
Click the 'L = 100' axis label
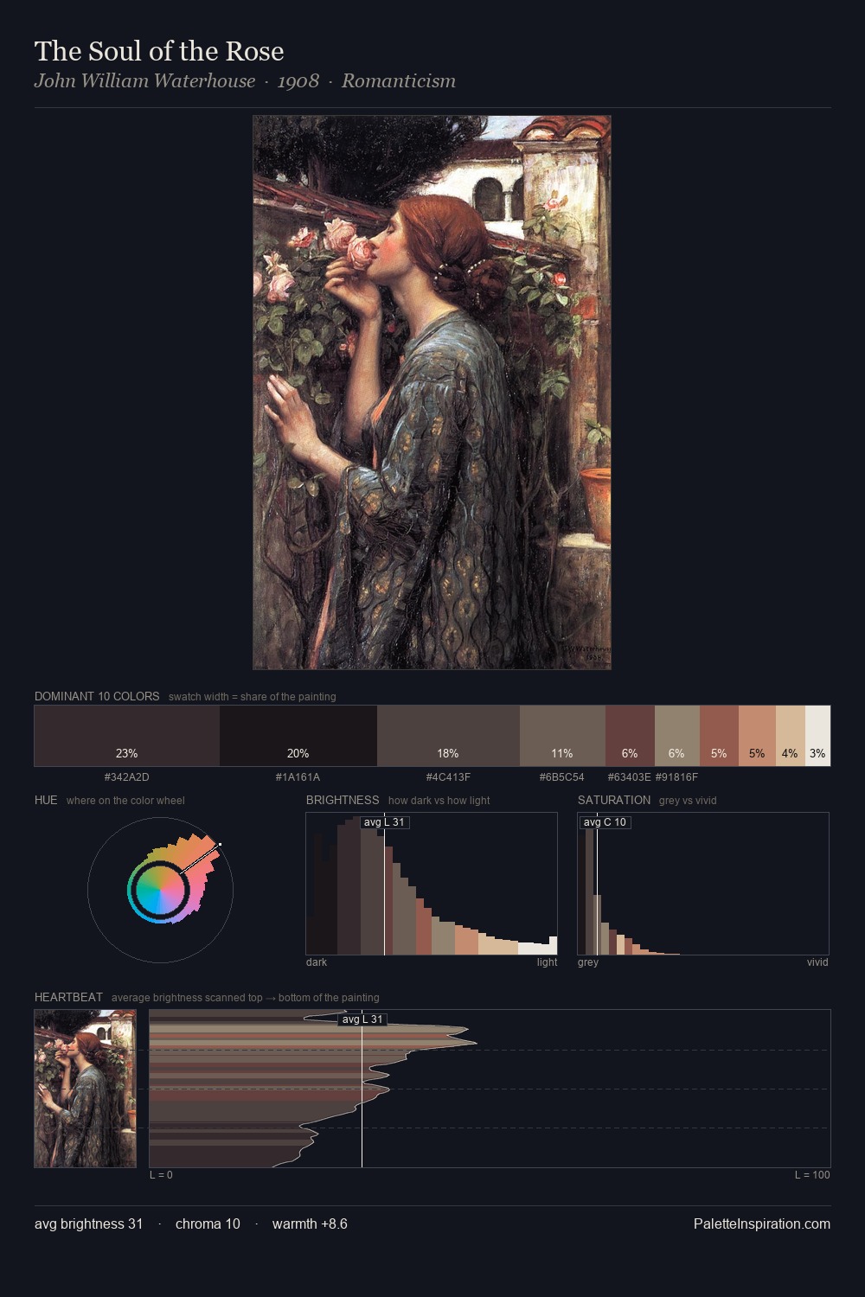pyautogui.click(x=812, y=1175)
